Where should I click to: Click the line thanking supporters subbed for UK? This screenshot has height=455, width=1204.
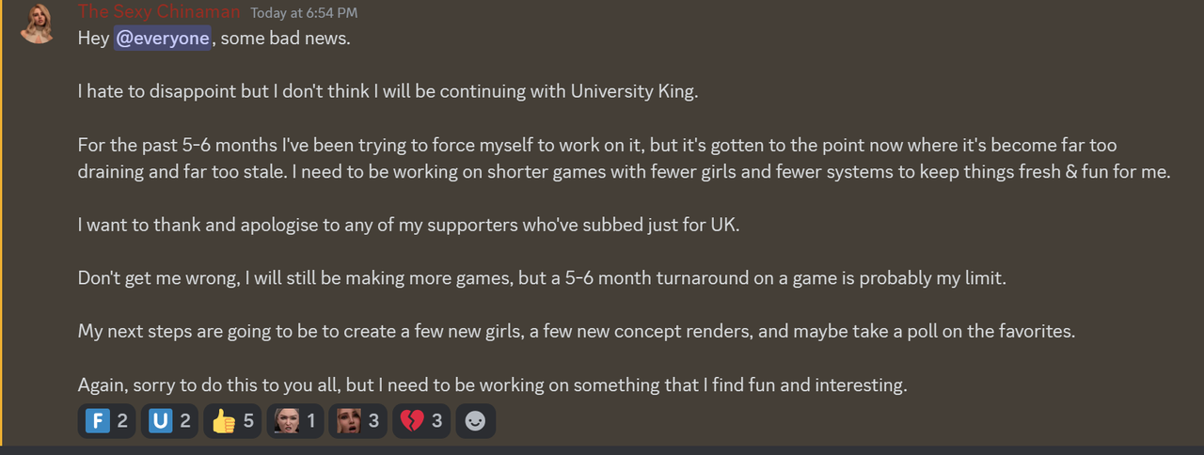[409, 227]
